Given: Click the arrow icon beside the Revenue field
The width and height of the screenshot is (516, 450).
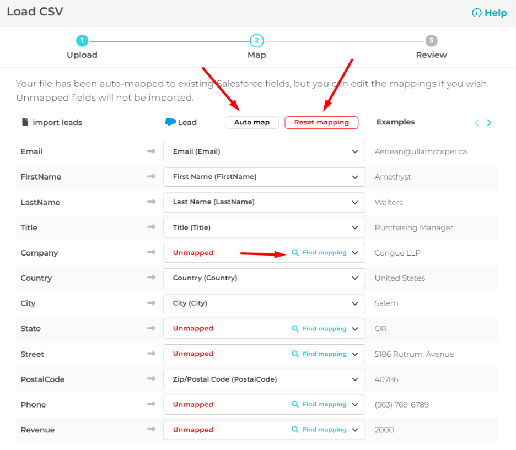Looking at the screenshot, I should [152, 430].
